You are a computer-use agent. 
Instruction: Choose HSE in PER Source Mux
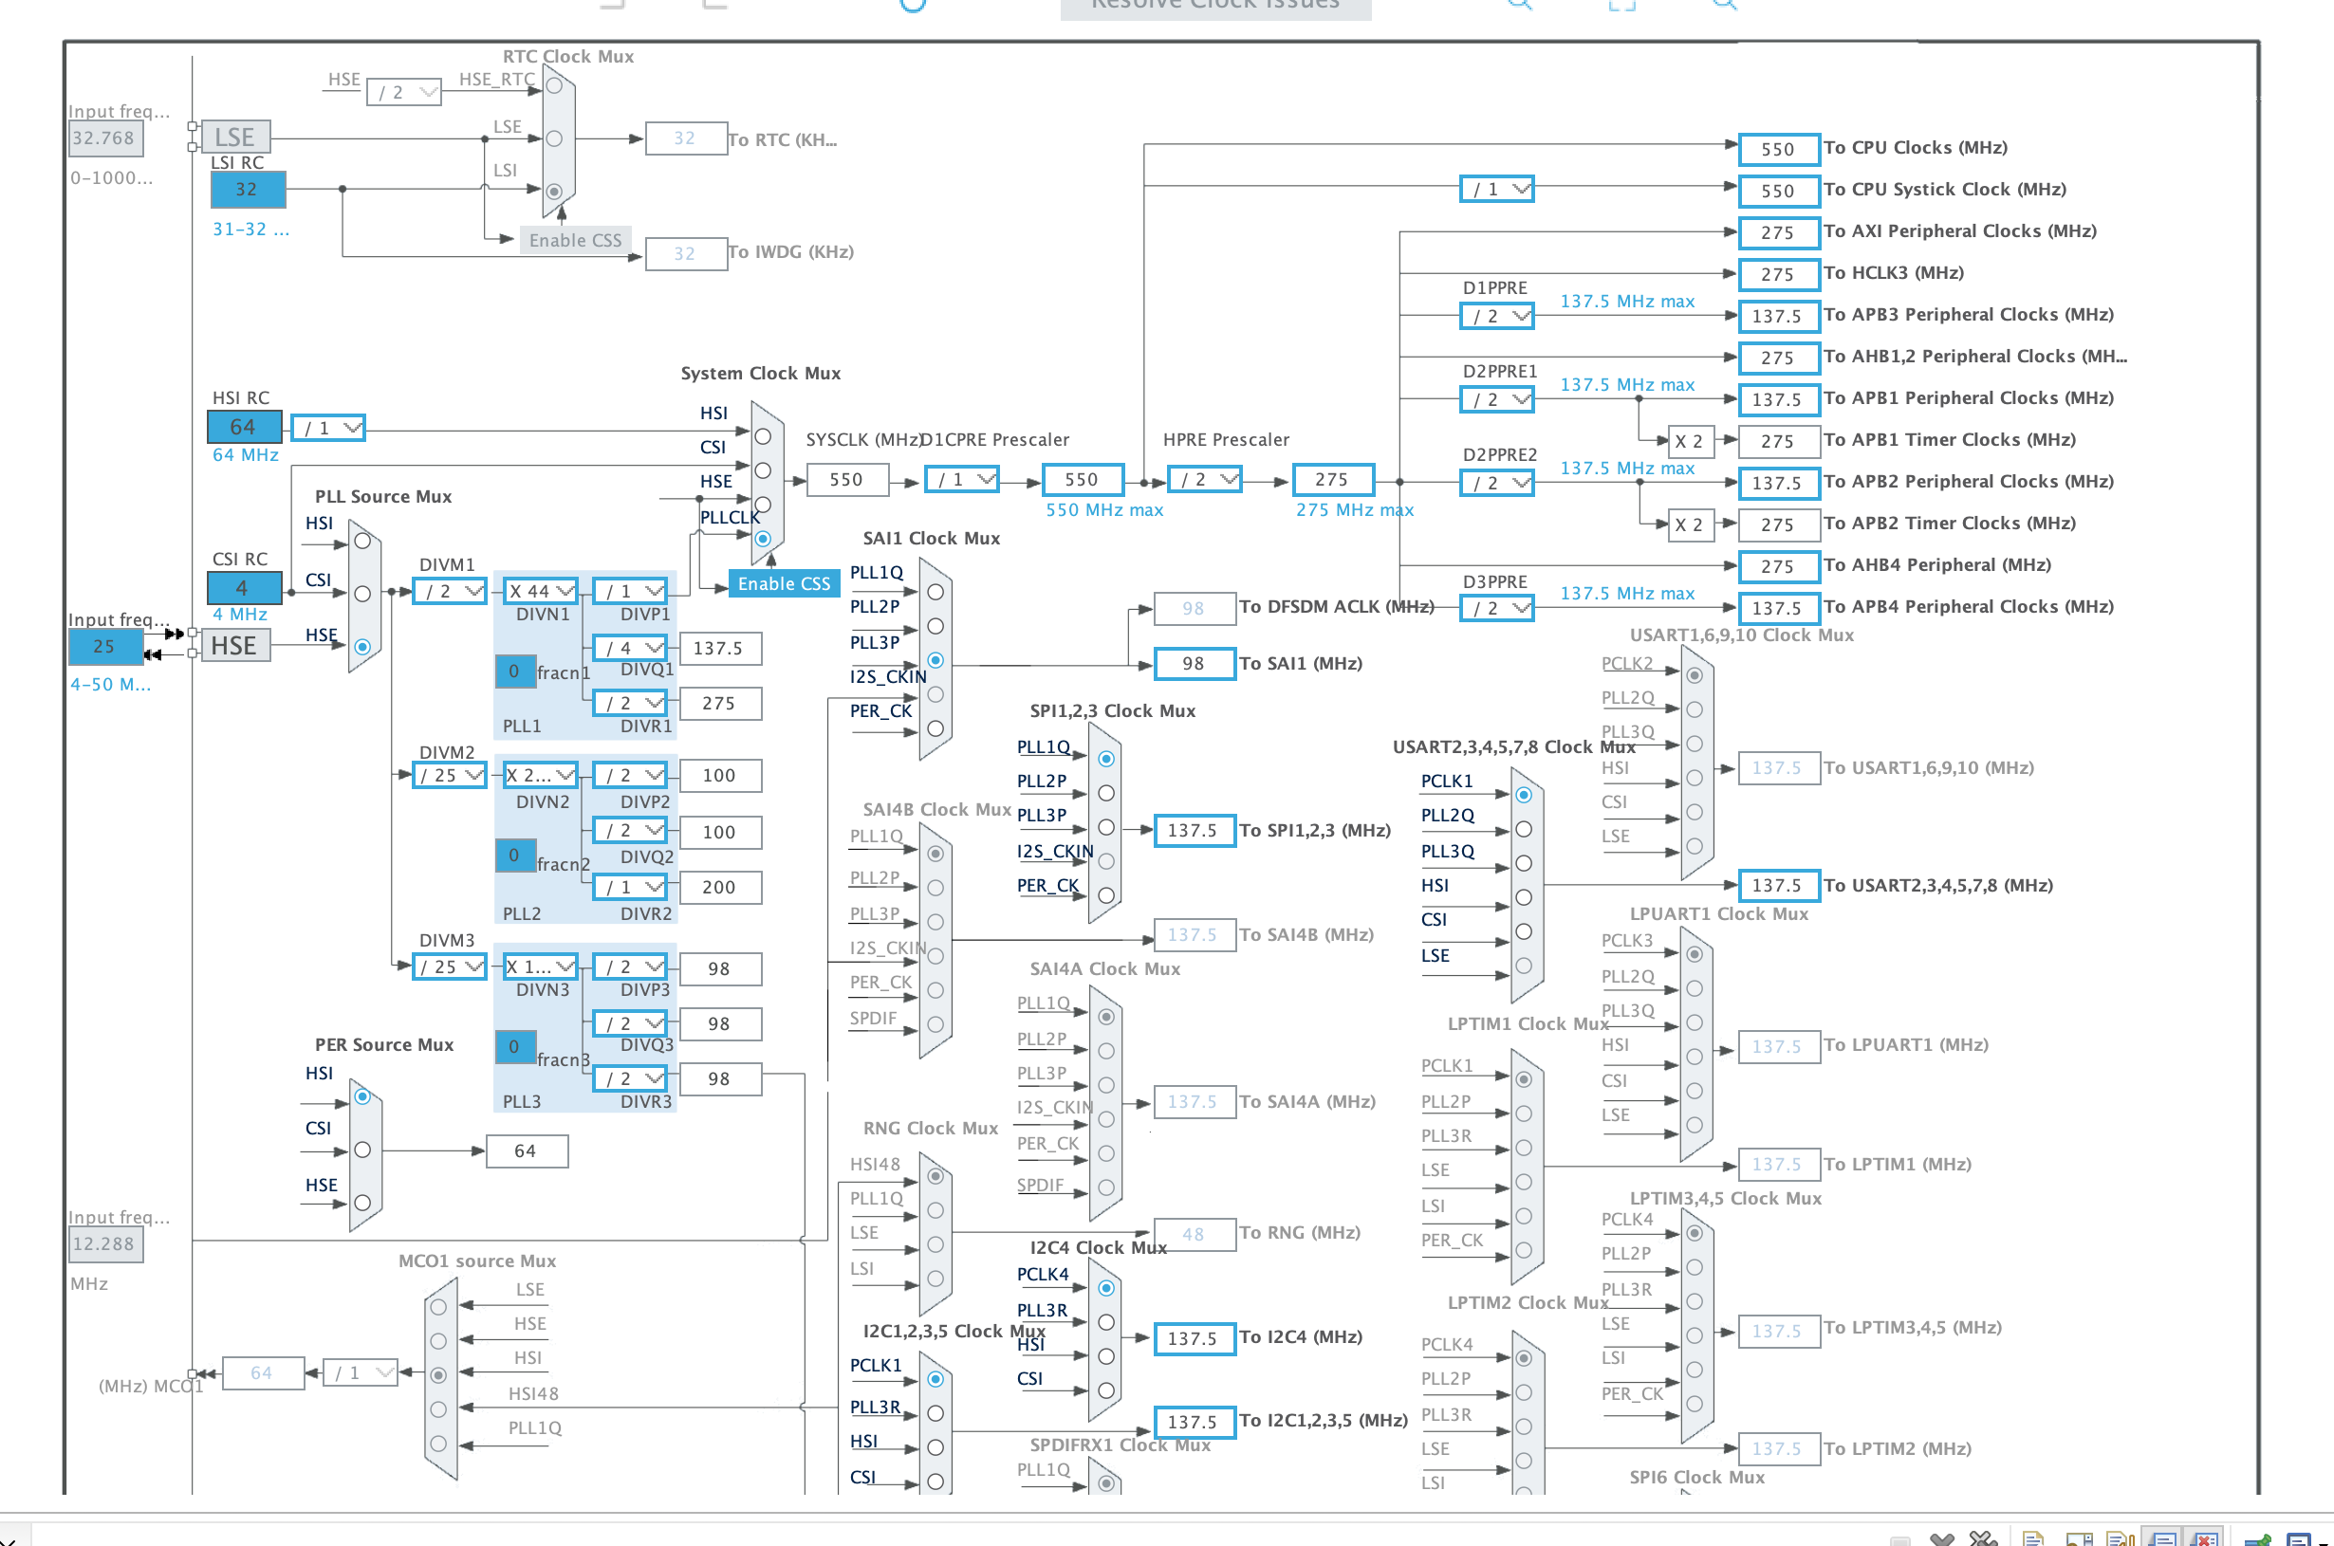pyautogui.click(x=362, y=1203)
